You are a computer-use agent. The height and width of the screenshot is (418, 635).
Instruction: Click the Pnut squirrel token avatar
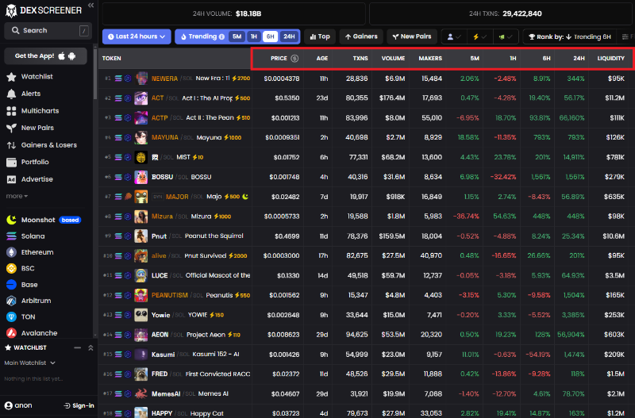(x=141, y=236)
